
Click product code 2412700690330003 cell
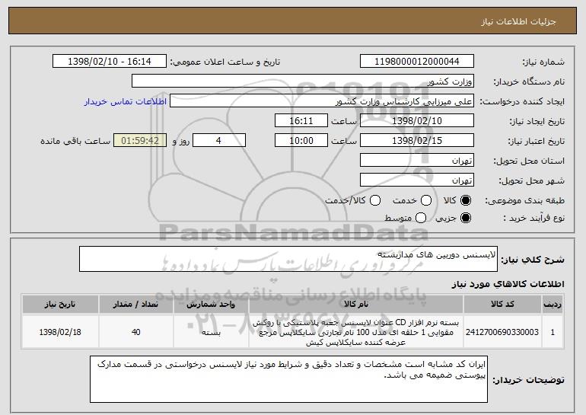[x=502, y=332]
